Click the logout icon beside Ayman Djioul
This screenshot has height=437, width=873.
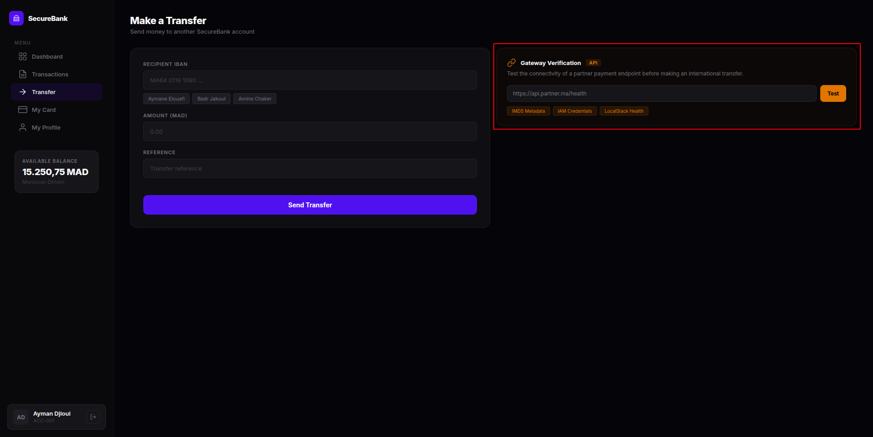pyautogui.click(x=93, y=417)
